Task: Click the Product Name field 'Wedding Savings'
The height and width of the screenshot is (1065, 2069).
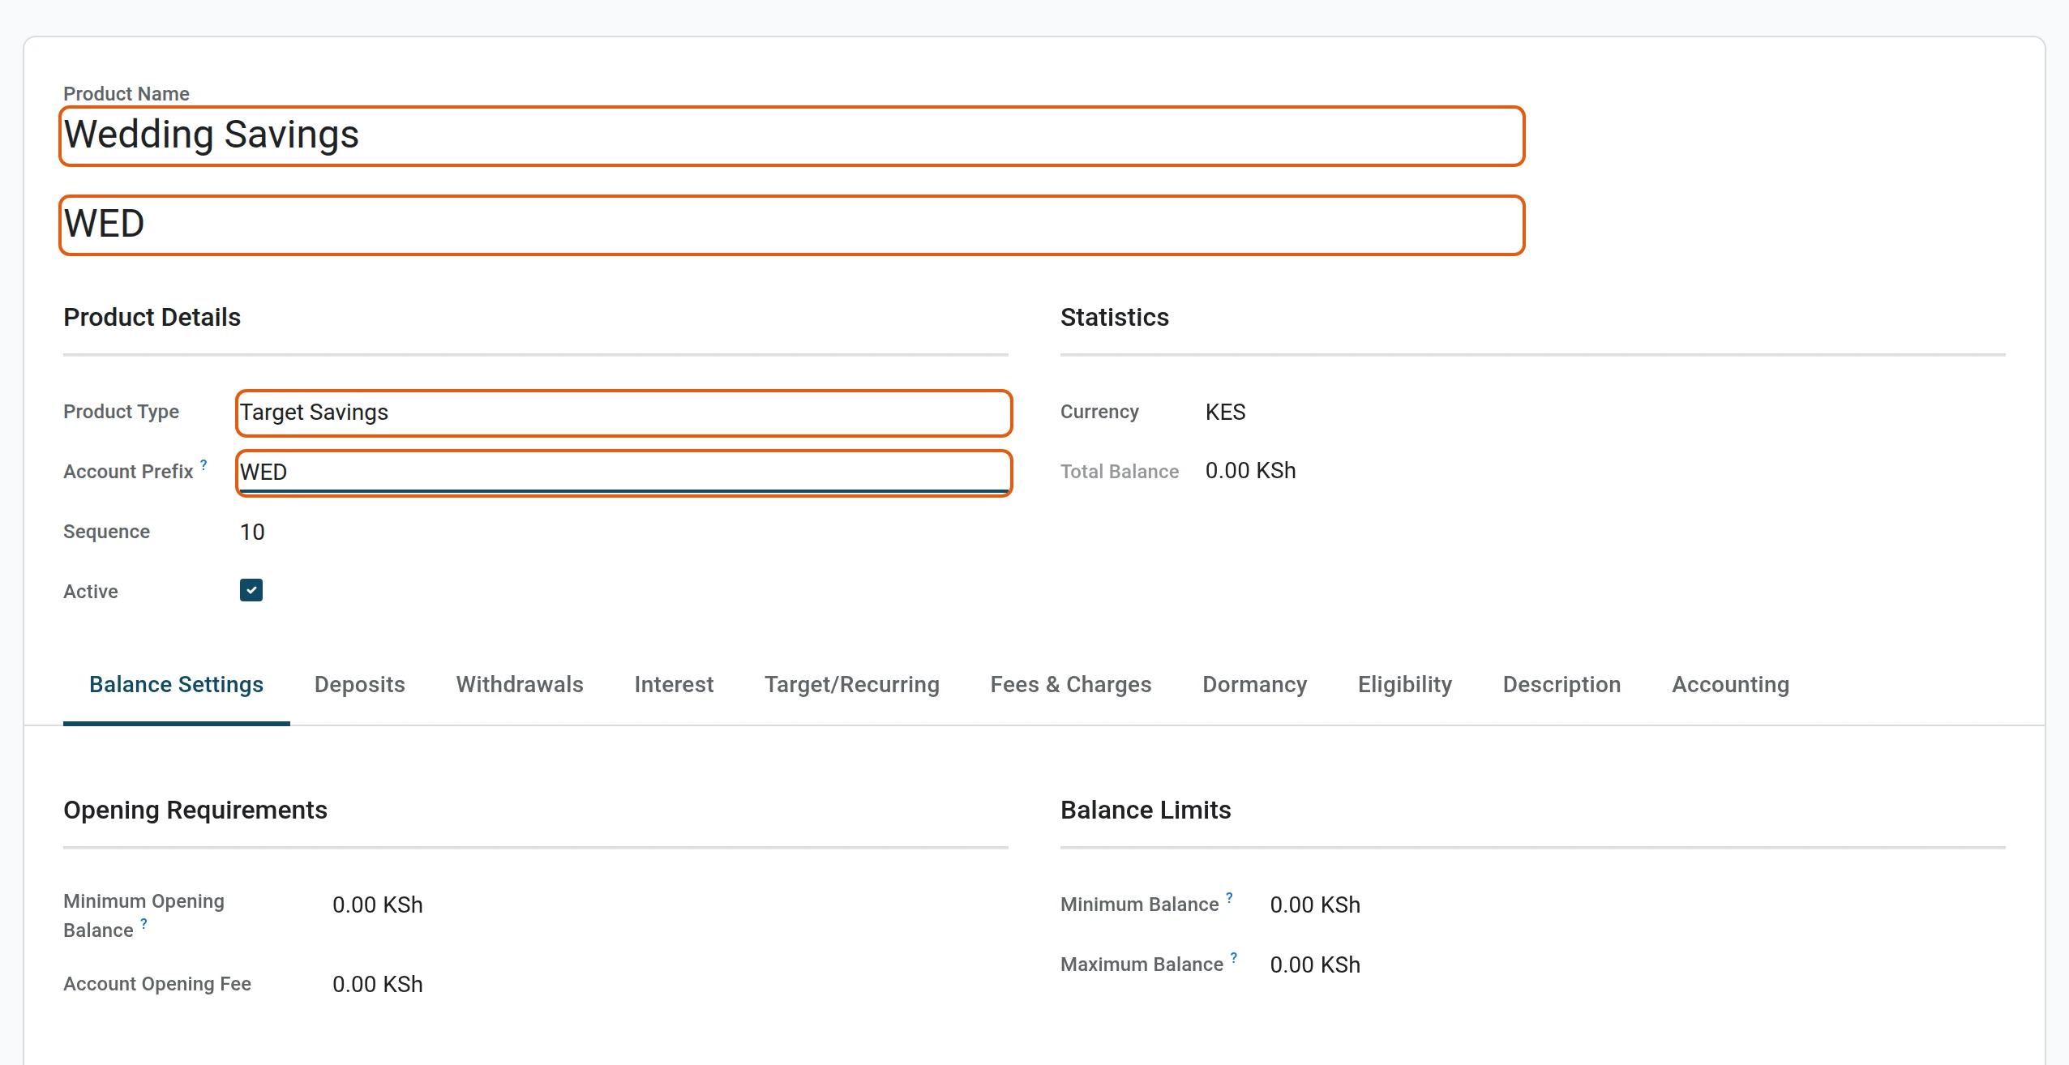Action: (792, 136)
